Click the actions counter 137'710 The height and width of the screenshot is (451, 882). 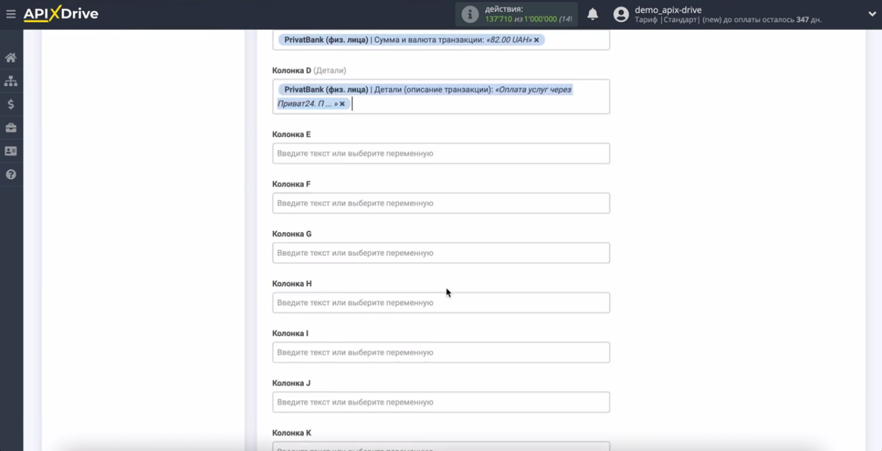(498, 20)
